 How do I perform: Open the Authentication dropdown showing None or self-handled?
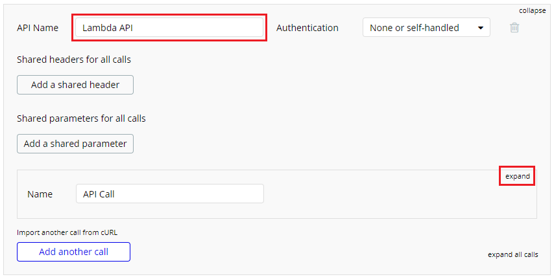426,28
